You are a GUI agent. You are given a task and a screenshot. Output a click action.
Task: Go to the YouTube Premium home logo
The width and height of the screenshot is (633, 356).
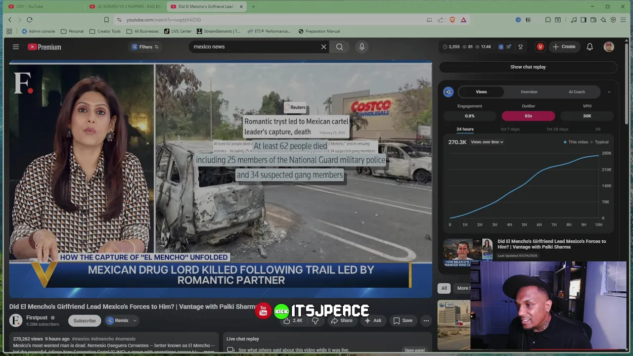[x=45, y=47]
